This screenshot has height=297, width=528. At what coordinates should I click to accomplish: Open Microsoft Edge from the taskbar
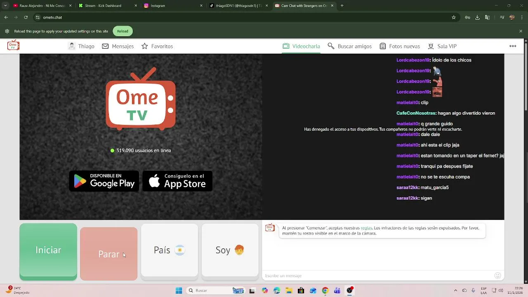(277, 290)
